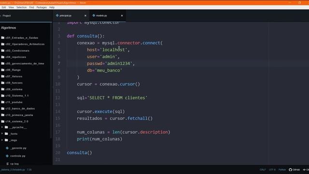Click the file icon of cp.log
309x174 pixels.
(8, 164)
